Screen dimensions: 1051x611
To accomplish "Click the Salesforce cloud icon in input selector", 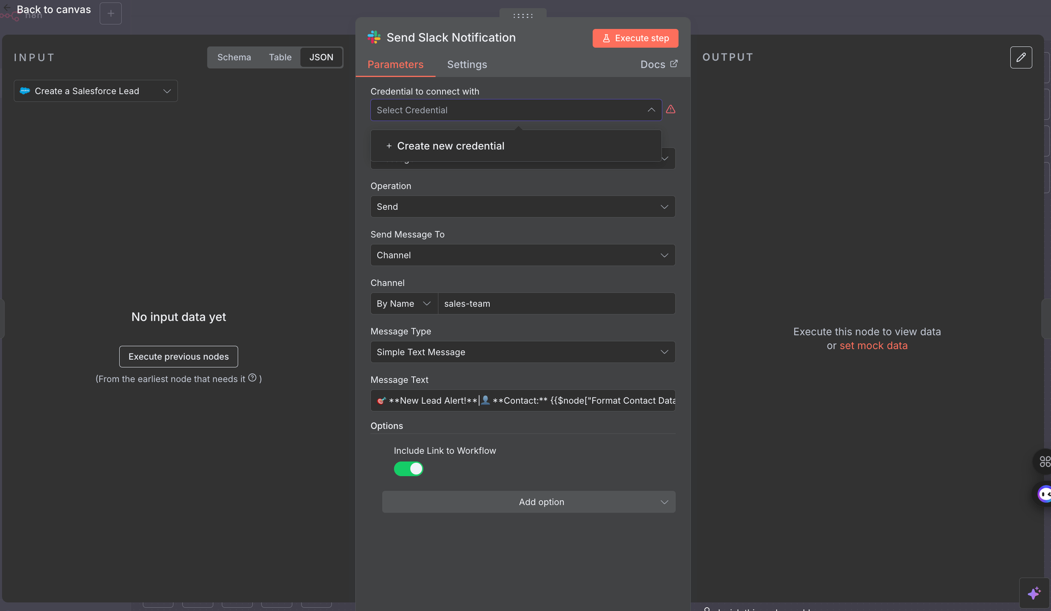I will pyautogui.click(x=25, y=91).
